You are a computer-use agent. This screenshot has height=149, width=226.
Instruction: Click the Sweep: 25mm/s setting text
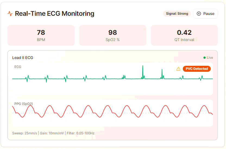tap(24, 133)
